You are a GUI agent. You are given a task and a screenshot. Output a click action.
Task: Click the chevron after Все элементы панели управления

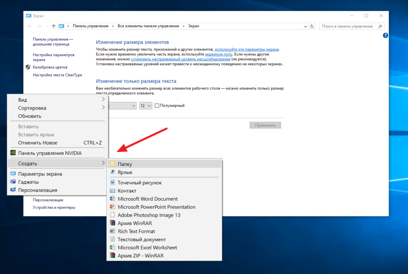point(183,26)
